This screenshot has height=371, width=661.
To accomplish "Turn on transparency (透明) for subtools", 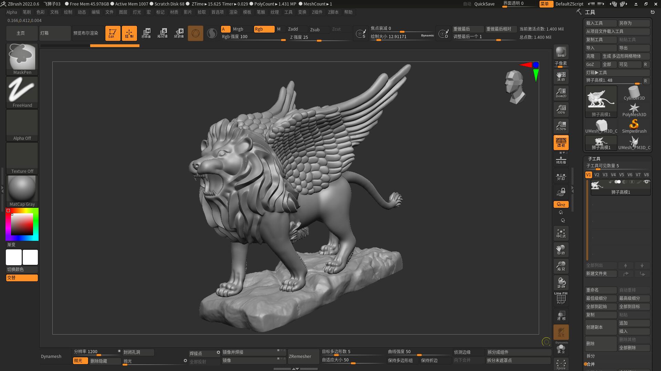I will [561, 315].
